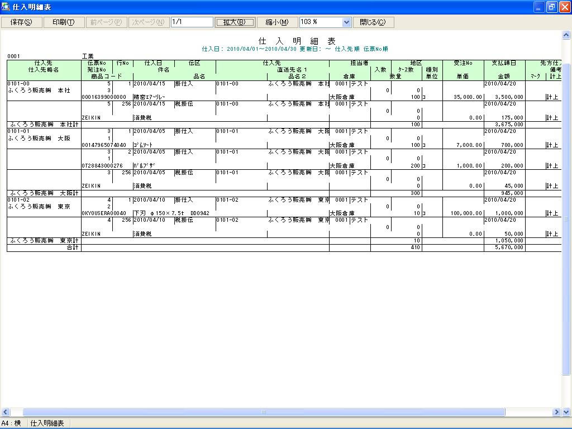The width and height of the screenshot is (572, 429).
Task: Click the vertical scrollbar down arrow
Action: click(x=566, y=412)
